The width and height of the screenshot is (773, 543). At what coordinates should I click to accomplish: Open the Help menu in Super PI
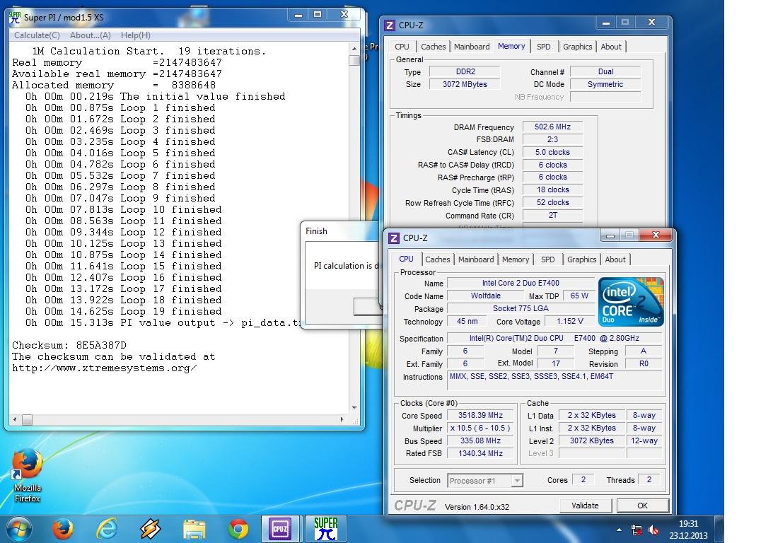tap(136, 35)
